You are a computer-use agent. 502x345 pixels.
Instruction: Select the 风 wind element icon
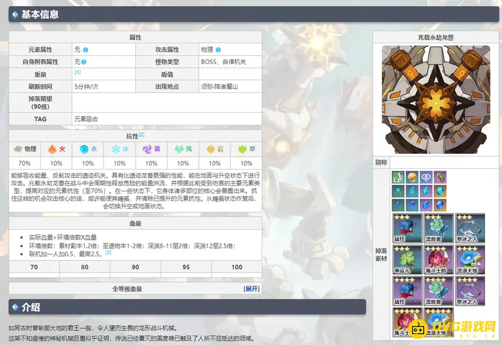179,149
